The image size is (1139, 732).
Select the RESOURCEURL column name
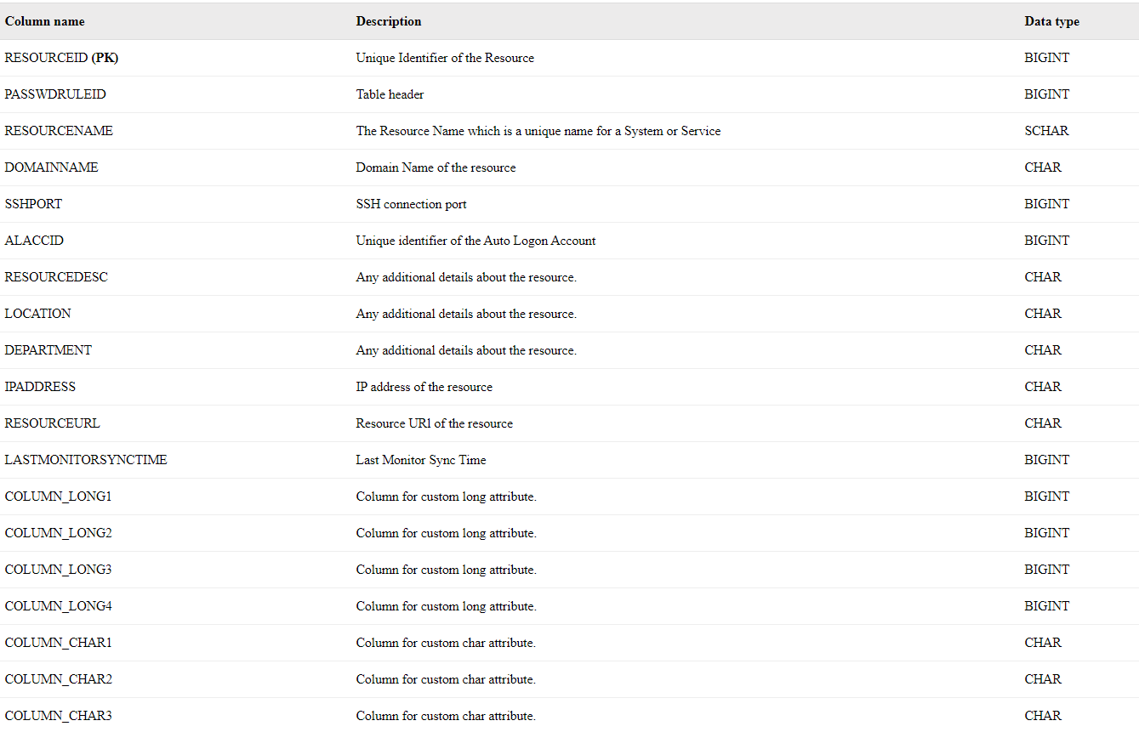[52, 423]
